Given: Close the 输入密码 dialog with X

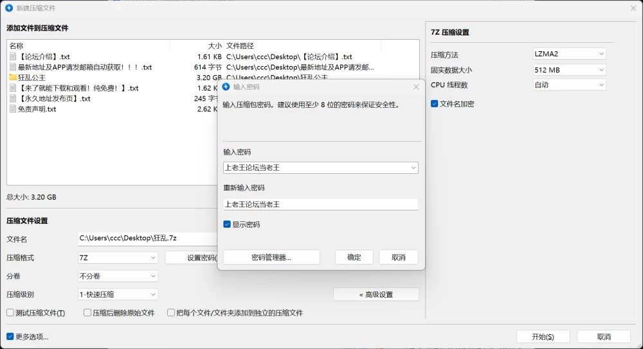Looking at the screenshot, I should coord(416,87).
